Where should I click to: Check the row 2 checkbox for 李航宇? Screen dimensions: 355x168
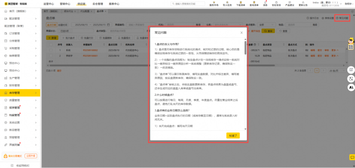click(x=51, y=56)
